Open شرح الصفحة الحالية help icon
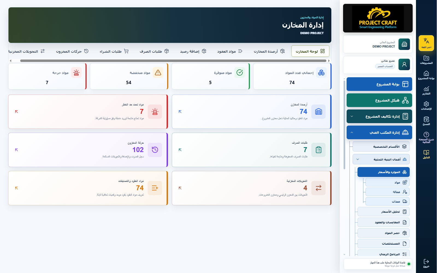 coord(426,135)
